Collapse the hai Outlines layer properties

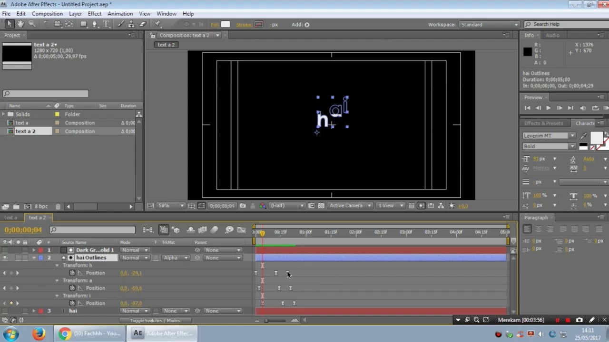[34, 257]
